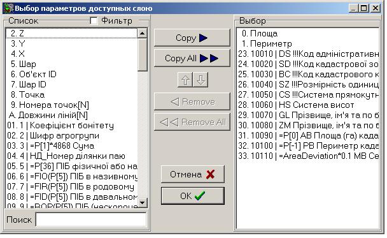This screenshot has height=238, width=387.
Task: Minimize the dialog window
Action: (354, 8)
